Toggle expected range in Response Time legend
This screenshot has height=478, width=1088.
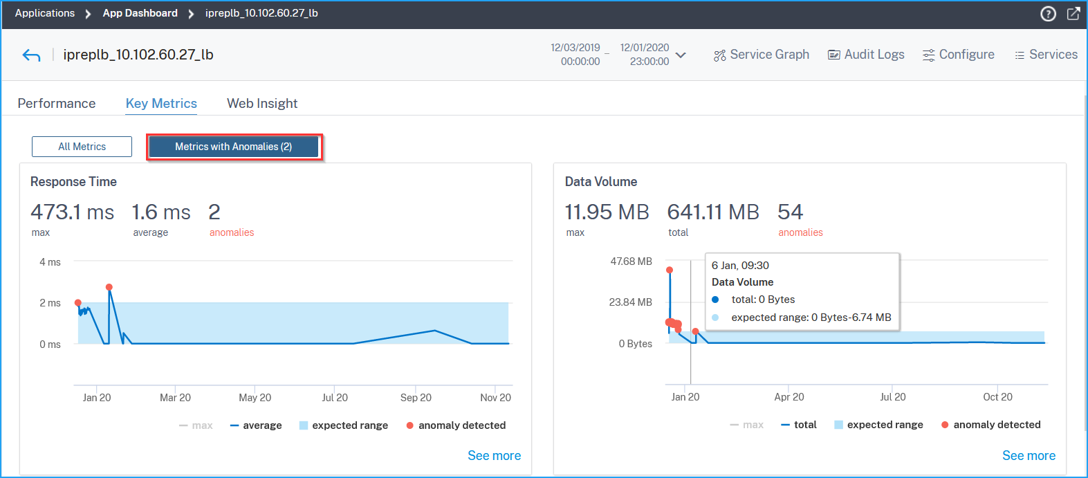tap(343, 425)
